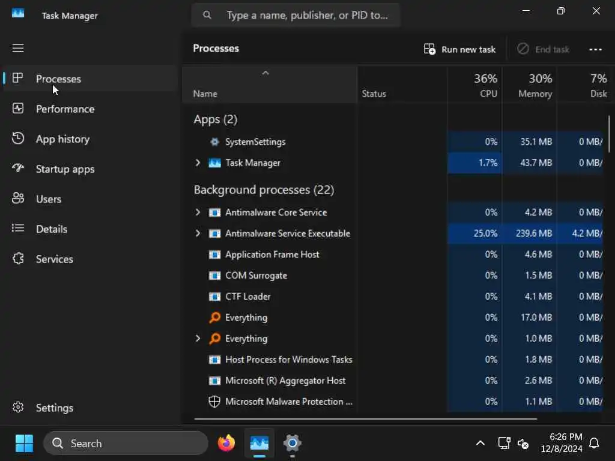
Task: Switch to the Details page
Action: pos(52,229)
